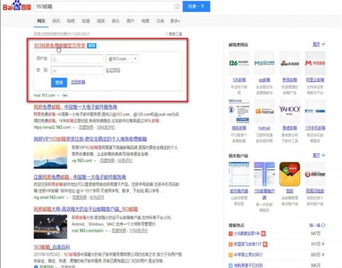Screen dimensions: 342x268
Task: Open the 126邮箱 text link
Action: click(239, 80)
